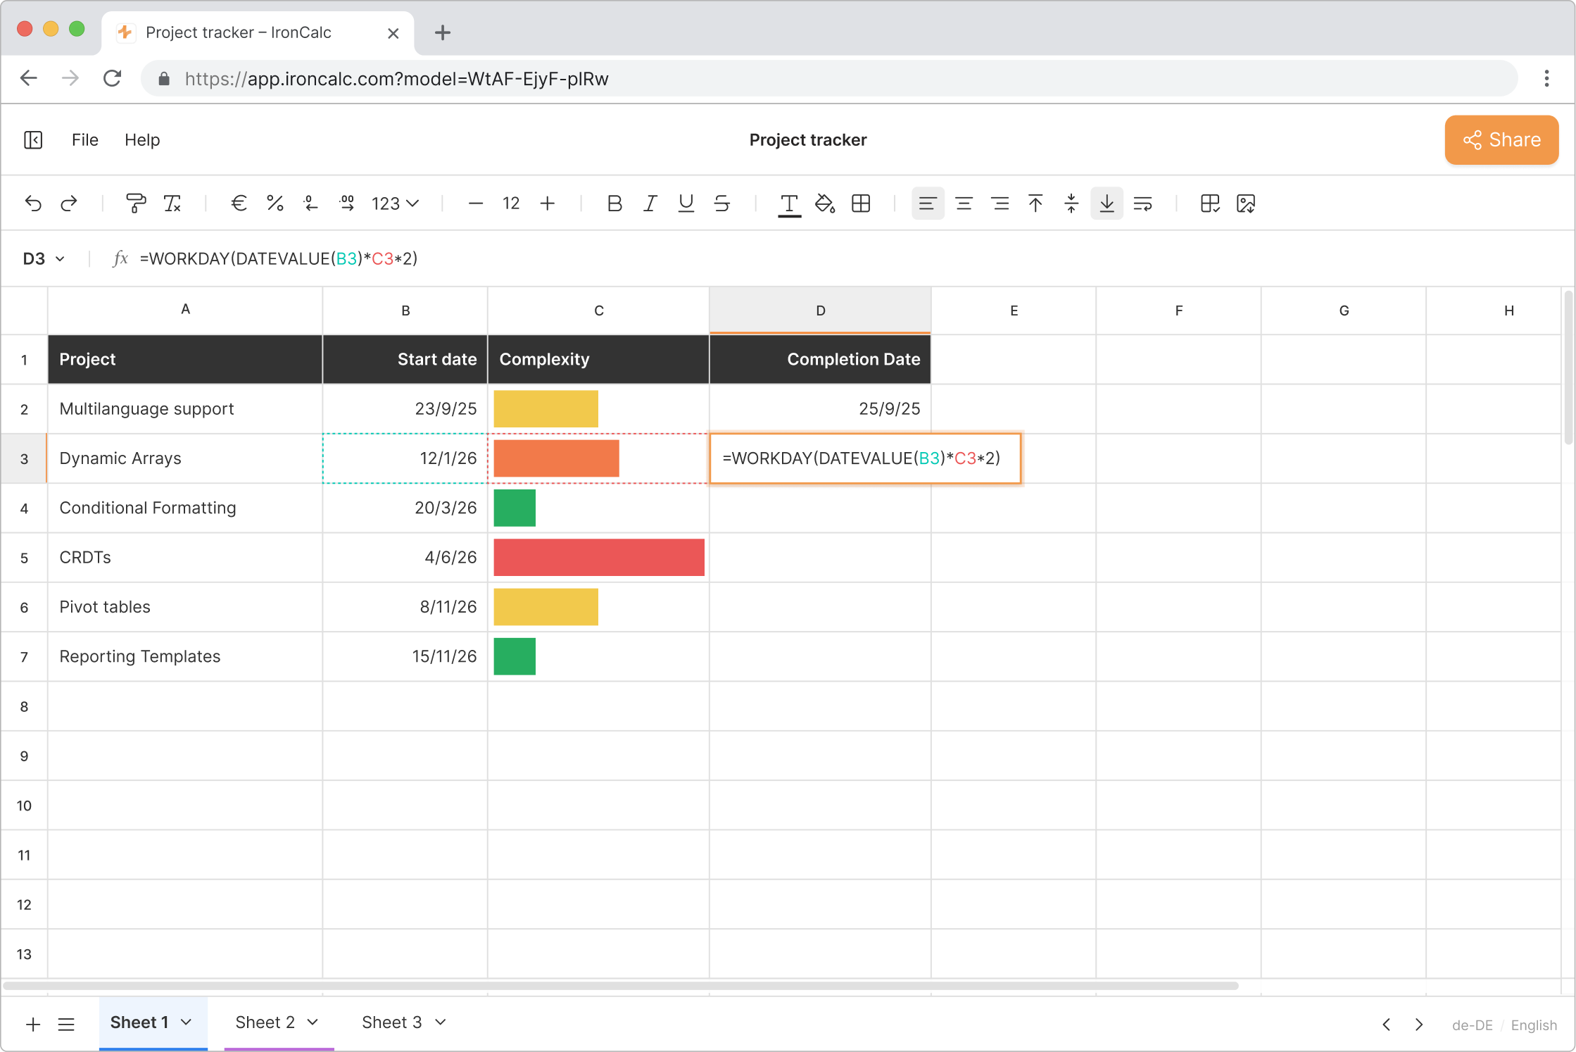Enable text wrapping for the cell
The image size is (1576, 1052).
click(1142, 203)
